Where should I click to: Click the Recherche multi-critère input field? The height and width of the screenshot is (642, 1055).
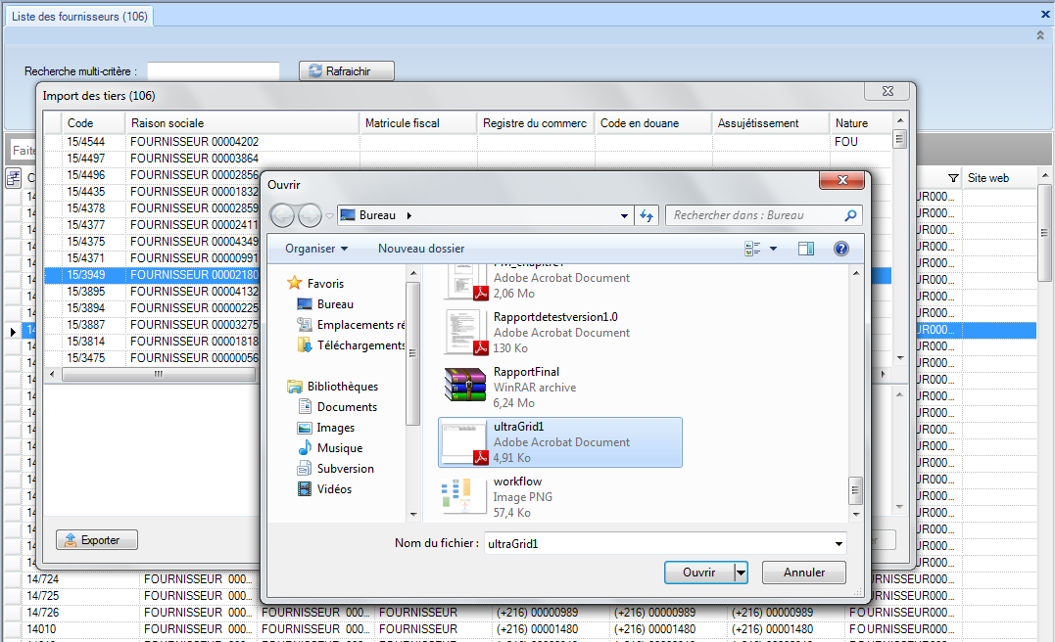[214, 70]
